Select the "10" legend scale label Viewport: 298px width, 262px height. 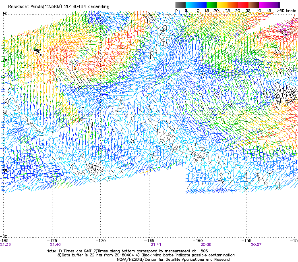197,11
